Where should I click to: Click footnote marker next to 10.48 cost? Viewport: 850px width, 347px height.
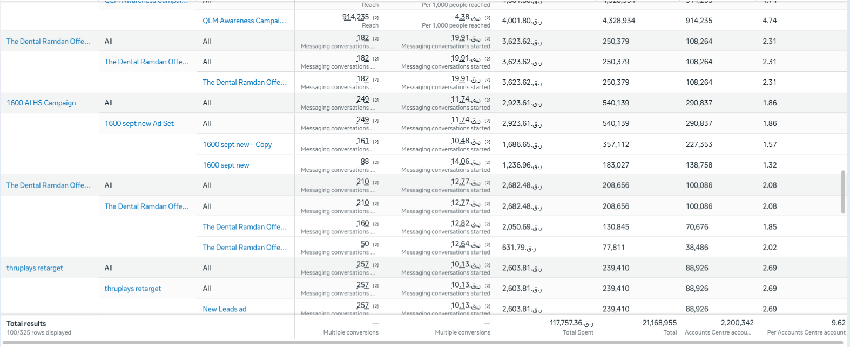tap(487, 142)
